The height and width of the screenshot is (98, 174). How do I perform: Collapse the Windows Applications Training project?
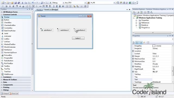(x=134, y=18)
